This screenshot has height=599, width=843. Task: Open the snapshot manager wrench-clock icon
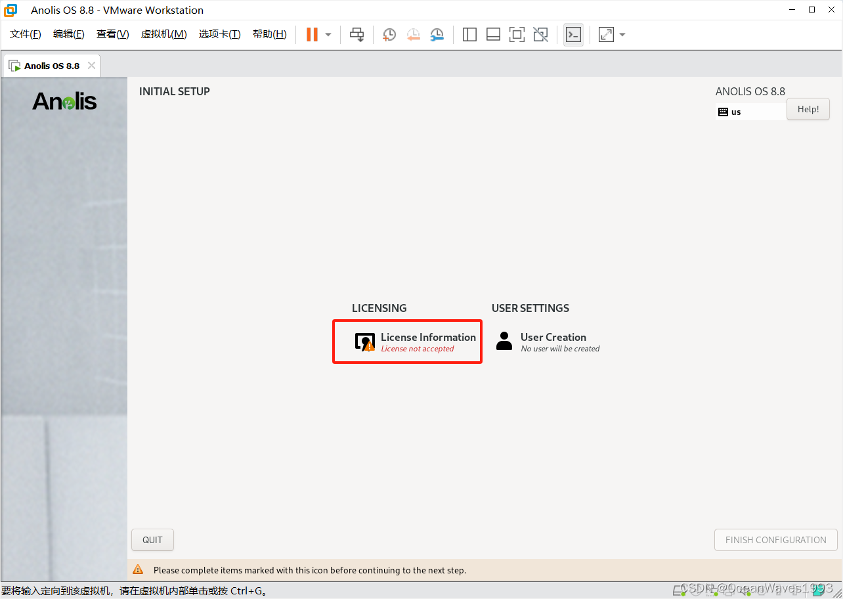pos(437,34)
